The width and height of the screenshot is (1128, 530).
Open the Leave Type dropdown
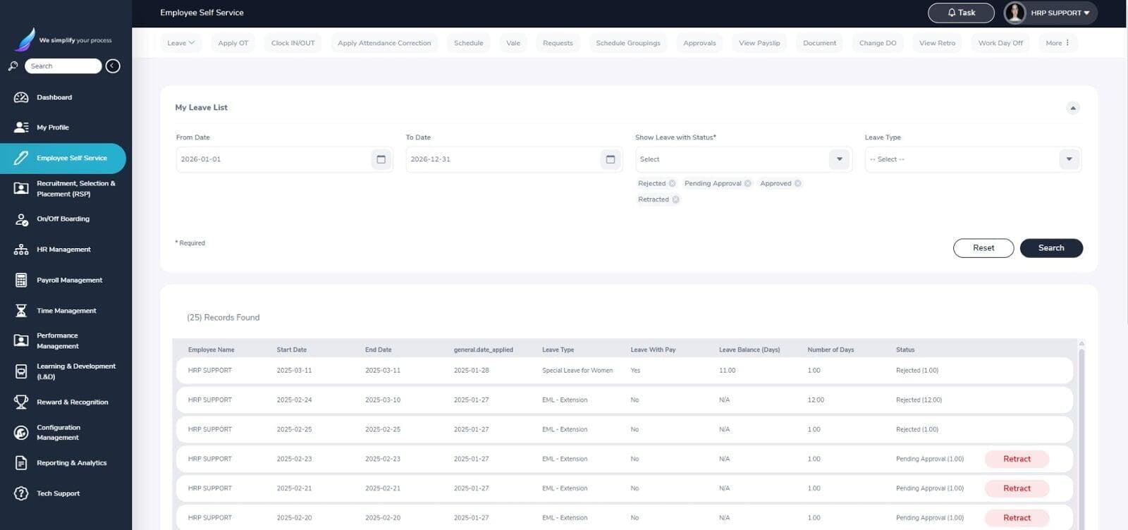[1069, 159]
